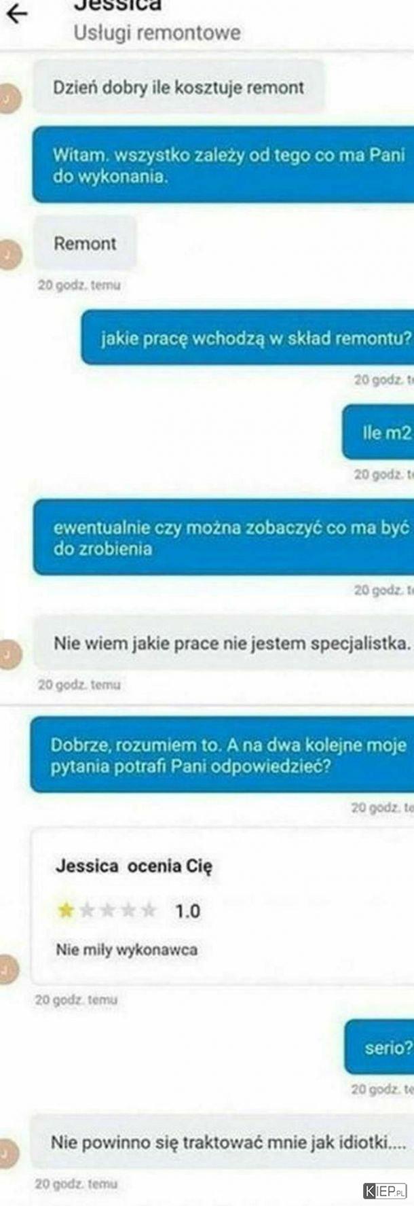Click the grey stars in rating row
Viewport: 414px width, 1206px height.
click(x=117, y=910)
